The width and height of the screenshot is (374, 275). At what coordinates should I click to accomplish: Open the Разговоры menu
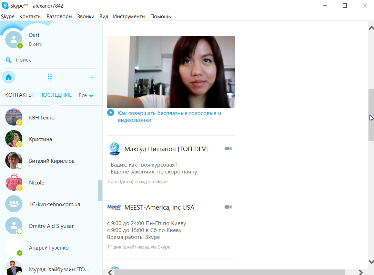coord(59,17)
